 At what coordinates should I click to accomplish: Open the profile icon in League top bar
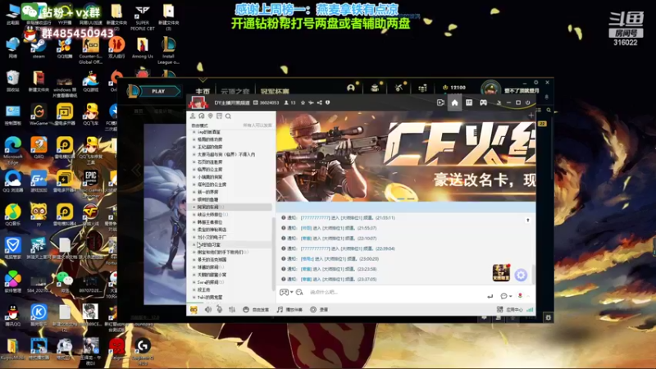click(x=351, y=88)
